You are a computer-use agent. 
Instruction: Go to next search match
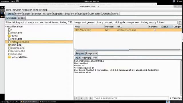tap(91, 98)
